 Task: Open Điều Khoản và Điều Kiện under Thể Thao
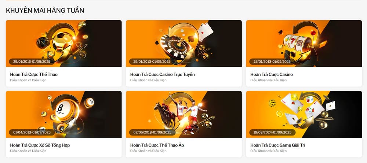click(28, 80)
